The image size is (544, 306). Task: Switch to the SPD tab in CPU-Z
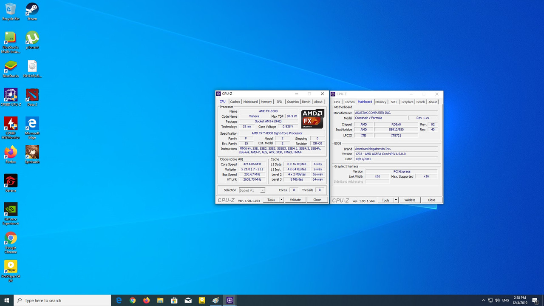pos(279,102)
